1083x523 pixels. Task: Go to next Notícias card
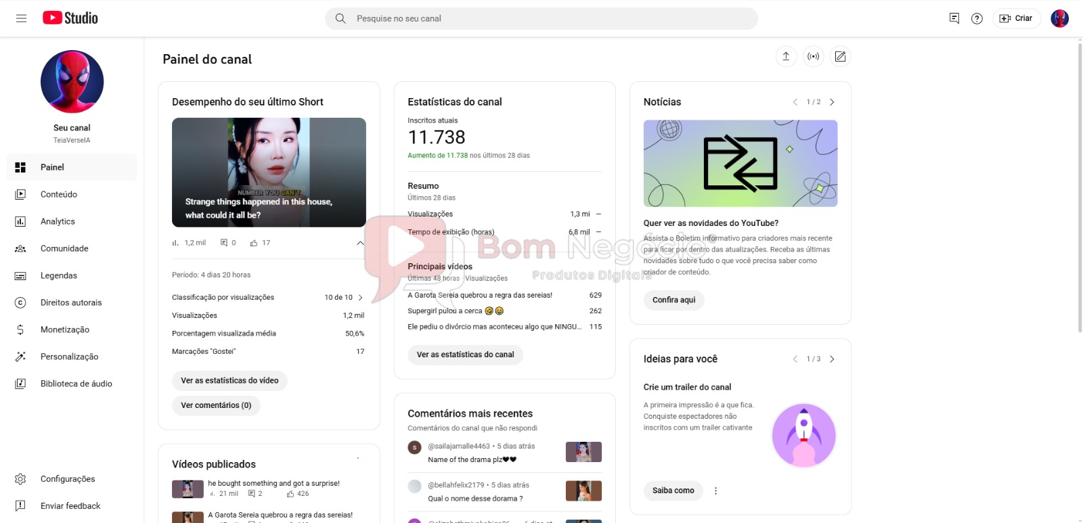(x=832, y=102)
